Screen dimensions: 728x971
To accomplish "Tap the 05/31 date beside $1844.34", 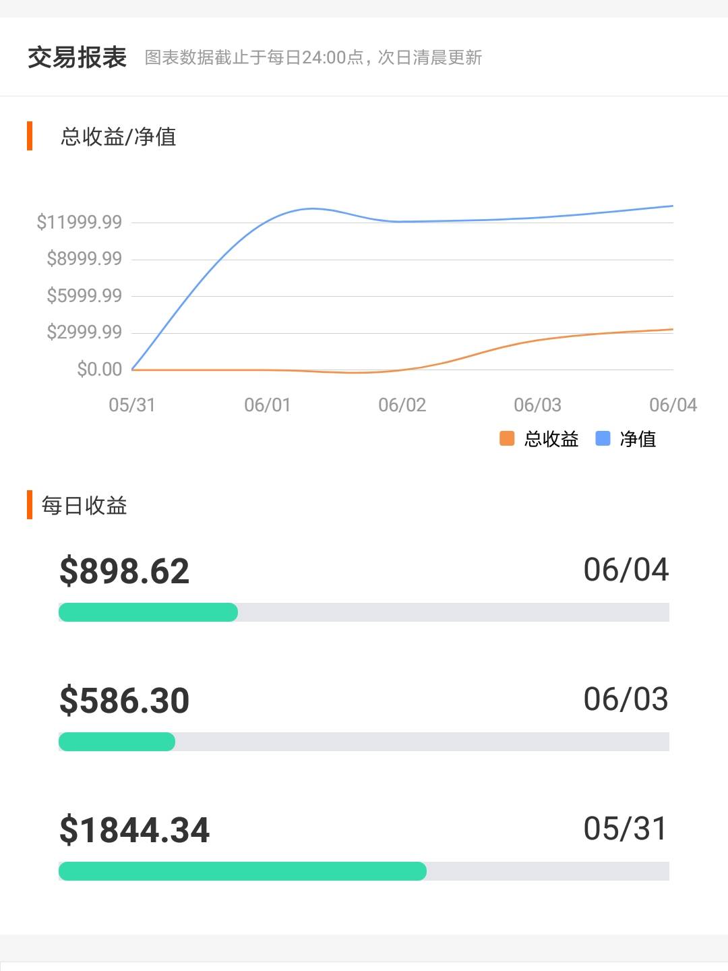I will (625, 829).
